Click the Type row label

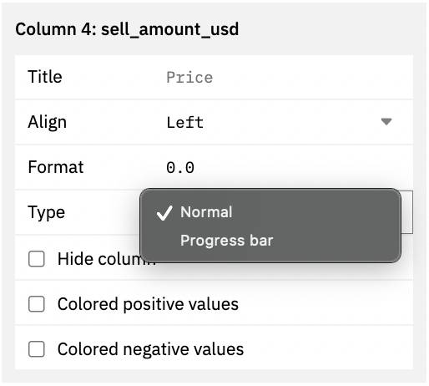pos(47,213)
